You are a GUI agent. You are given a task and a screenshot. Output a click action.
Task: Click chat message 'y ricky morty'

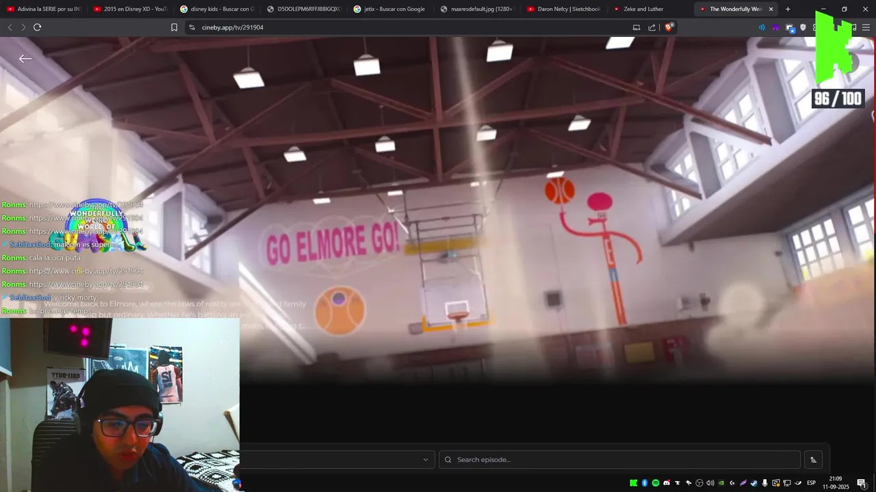pos(75,298)
